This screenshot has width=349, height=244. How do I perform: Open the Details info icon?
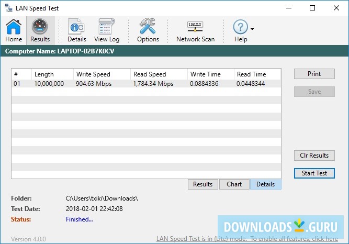[x=76, y=30]
